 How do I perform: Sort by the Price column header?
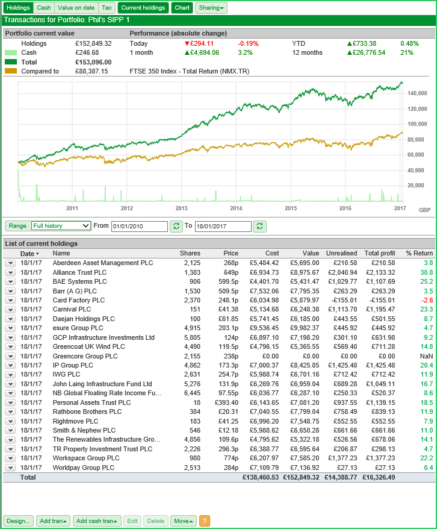(231, 254)
